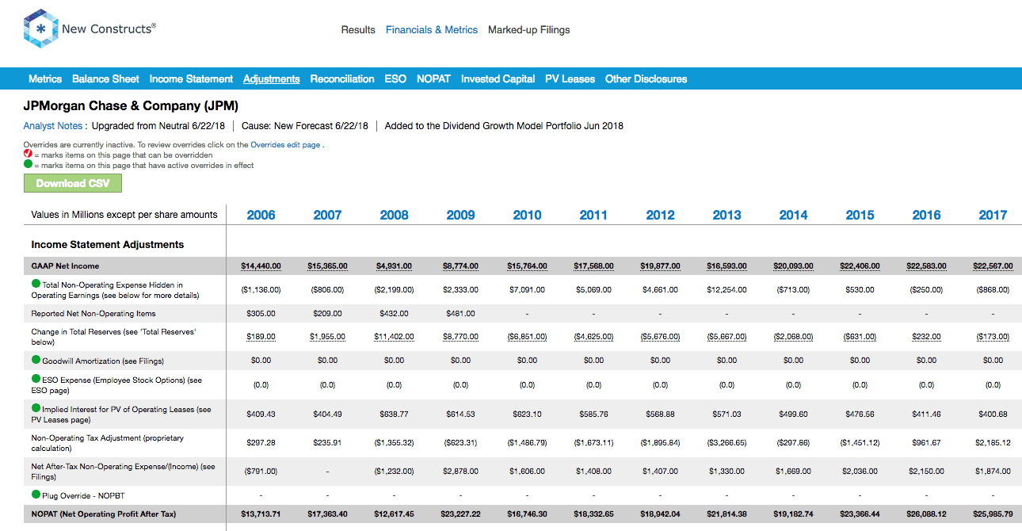Click Total Non-Operating Expense value $12,254.00
Viewport: 1022px width, 531px height.
(727, 289)
